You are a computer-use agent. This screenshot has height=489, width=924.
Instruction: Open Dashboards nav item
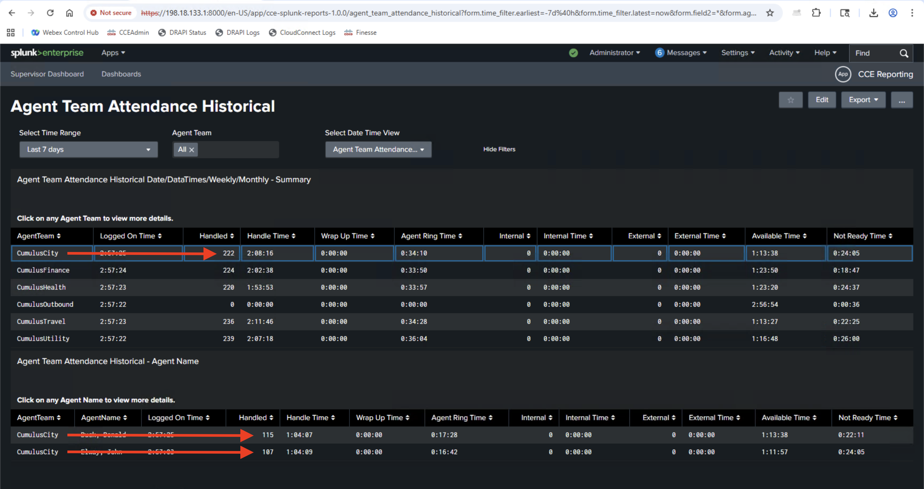click(x=121, y=74)
